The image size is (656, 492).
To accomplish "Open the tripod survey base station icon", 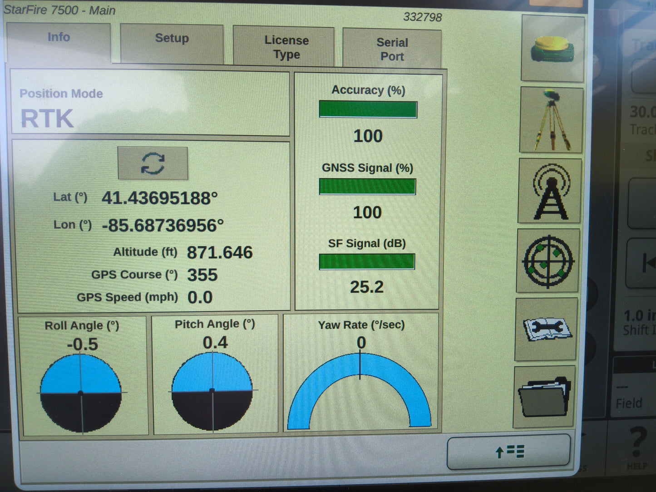I will tap(551, 120).
